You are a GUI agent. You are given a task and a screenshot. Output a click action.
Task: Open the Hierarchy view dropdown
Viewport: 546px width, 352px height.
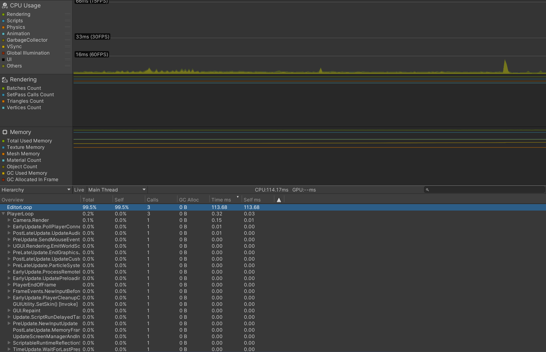[x=36, y=190]
